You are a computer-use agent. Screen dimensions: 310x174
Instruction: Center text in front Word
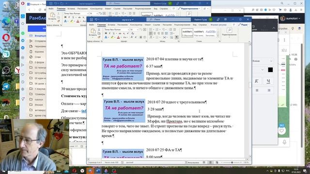point(155,33)
